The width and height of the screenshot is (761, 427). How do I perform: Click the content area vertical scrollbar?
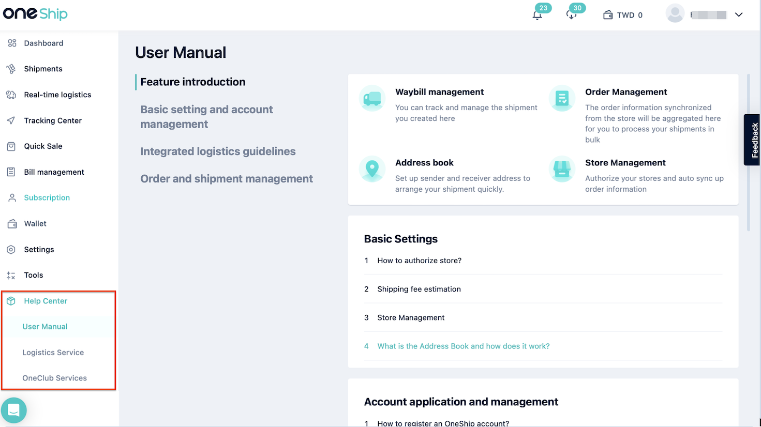tap(749, 152)
